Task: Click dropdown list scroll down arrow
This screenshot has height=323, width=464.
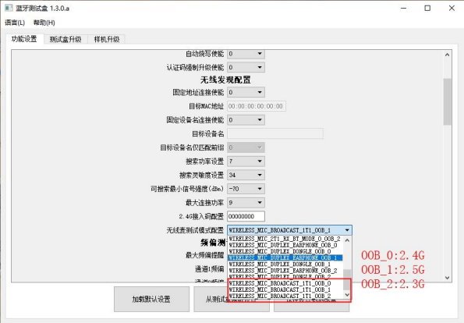Action: 347,295
